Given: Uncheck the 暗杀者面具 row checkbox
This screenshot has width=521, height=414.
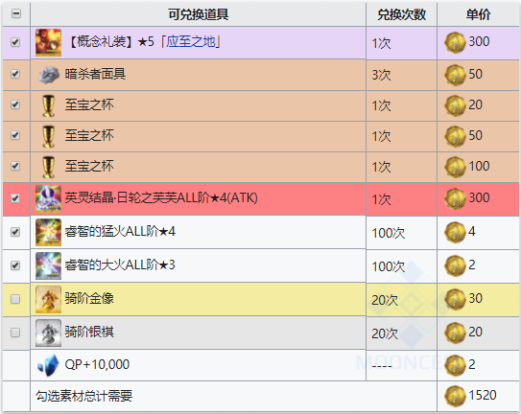Looking at the screenshot, I should [x=15, y=74].
